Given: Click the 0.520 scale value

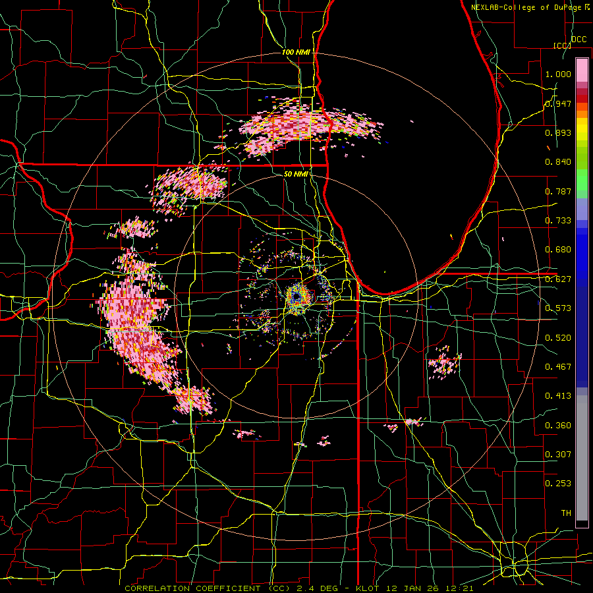Looking at the screenshot, I should (558, 338).
